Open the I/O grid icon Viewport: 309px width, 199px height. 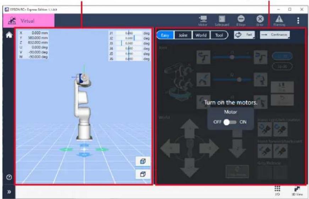pos(277,191)
